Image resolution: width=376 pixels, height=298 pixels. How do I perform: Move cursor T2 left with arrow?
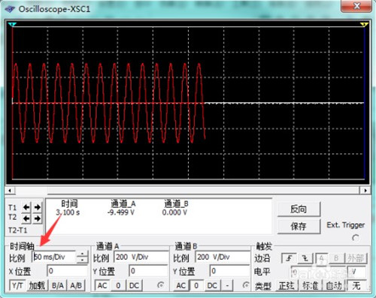[x=26, y=218]
